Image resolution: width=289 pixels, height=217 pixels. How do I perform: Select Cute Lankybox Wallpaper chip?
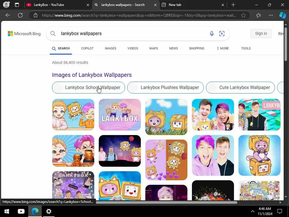pyautogui.click(x=240, y=88)
